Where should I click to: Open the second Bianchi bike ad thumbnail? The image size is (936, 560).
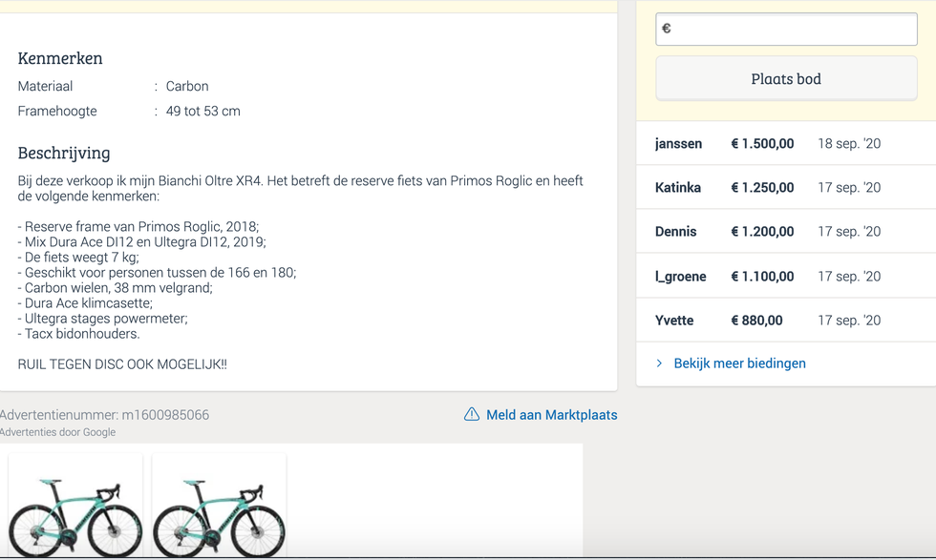click(x=219, y=506)
